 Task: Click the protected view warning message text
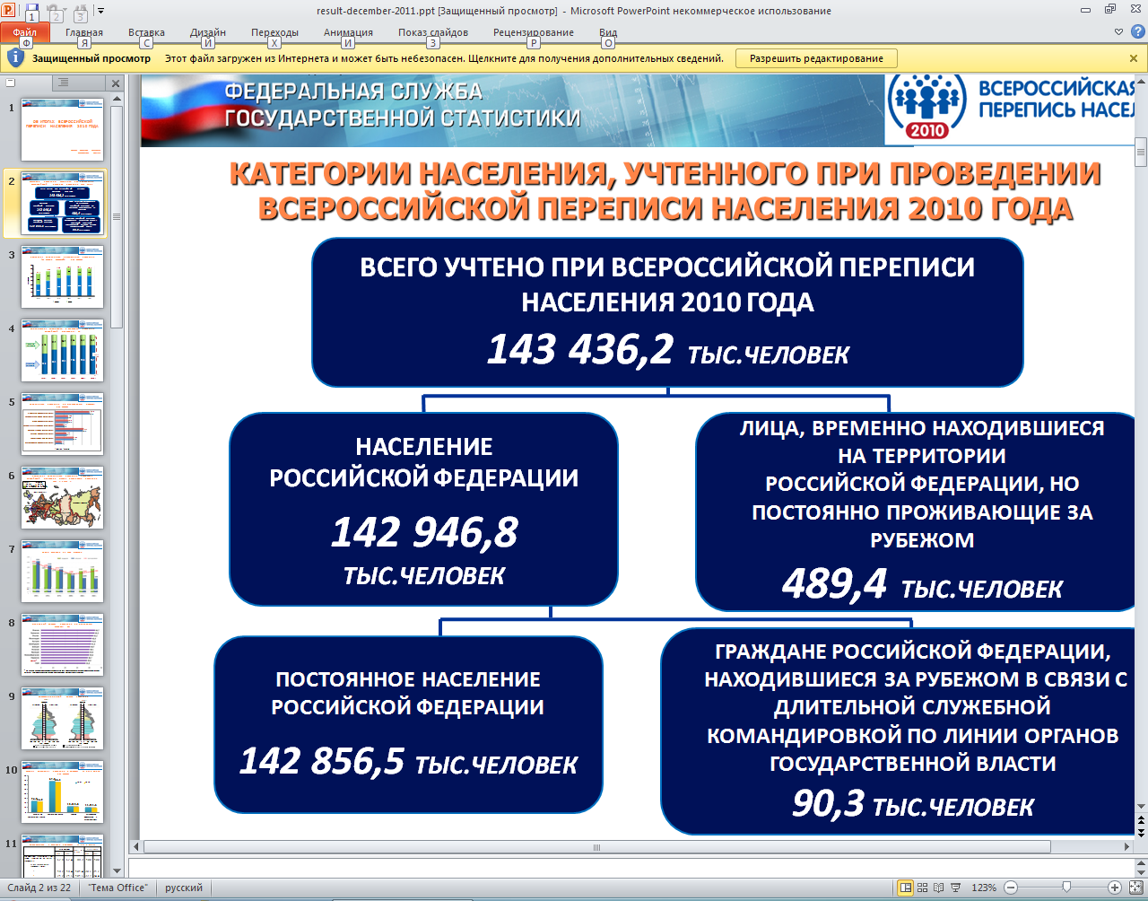click(444, 58)
